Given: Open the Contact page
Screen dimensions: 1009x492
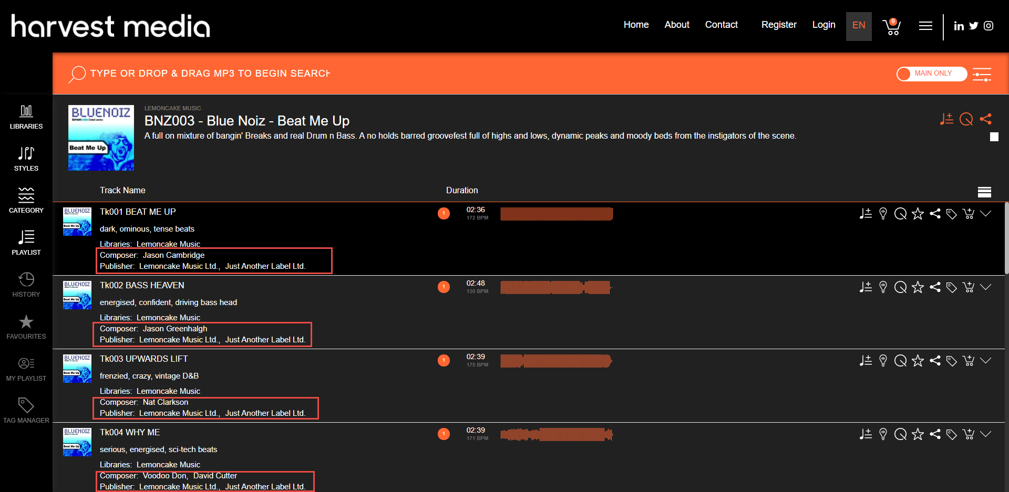Looking at the screenshot, I should click(x=722, y=25).
